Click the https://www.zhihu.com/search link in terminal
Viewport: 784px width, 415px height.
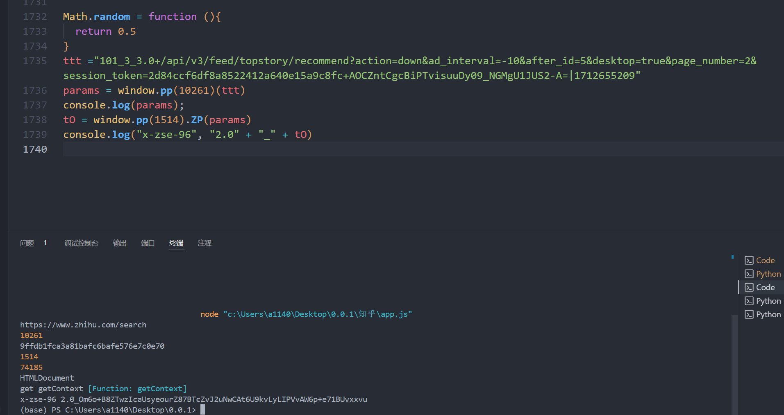[83, 325]
